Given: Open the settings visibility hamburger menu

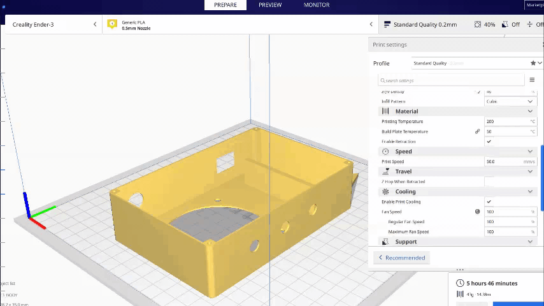Looking at the screenshot, I should [x=532, y=80].
